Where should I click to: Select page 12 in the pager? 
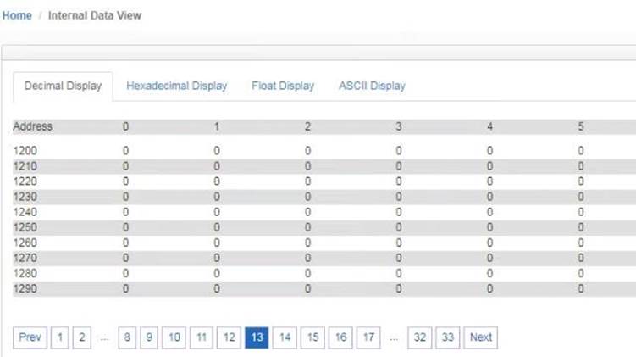coord(230,337)
